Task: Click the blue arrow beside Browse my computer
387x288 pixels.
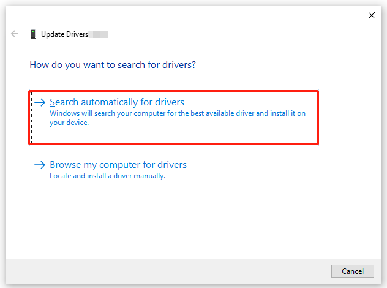Action: (x=40, y=165)
